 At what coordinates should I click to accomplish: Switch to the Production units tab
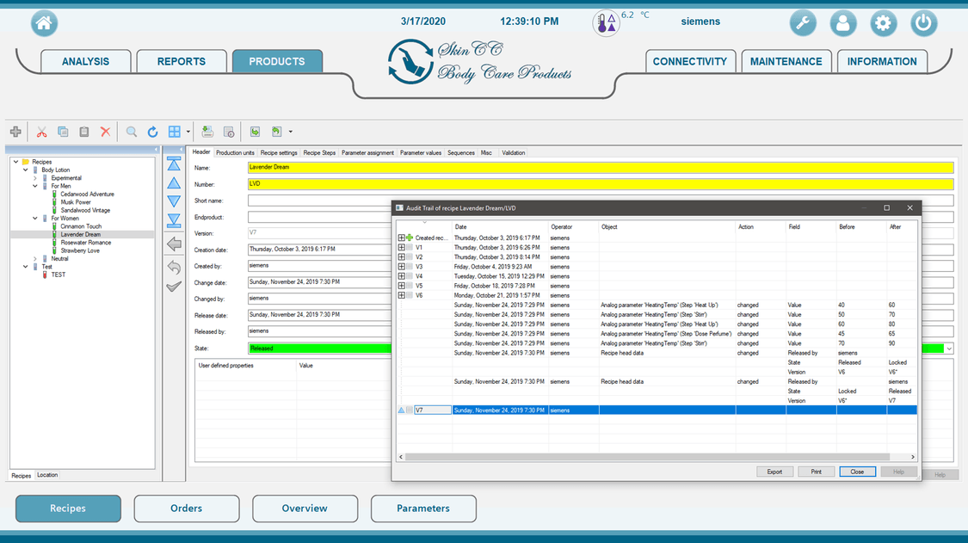click(235, 152)
